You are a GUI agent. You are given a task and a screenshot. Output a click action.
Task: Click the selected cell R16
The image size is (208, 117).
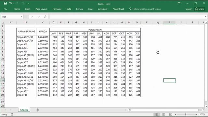pos(169,80)
